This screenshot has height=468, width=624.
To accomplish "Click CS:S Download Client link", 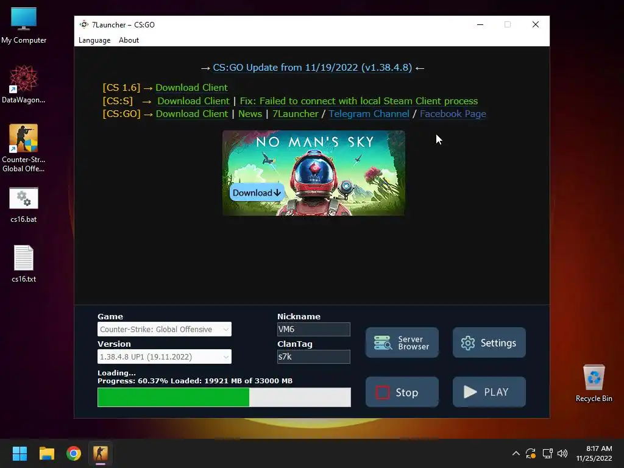I will coord(193,101).
